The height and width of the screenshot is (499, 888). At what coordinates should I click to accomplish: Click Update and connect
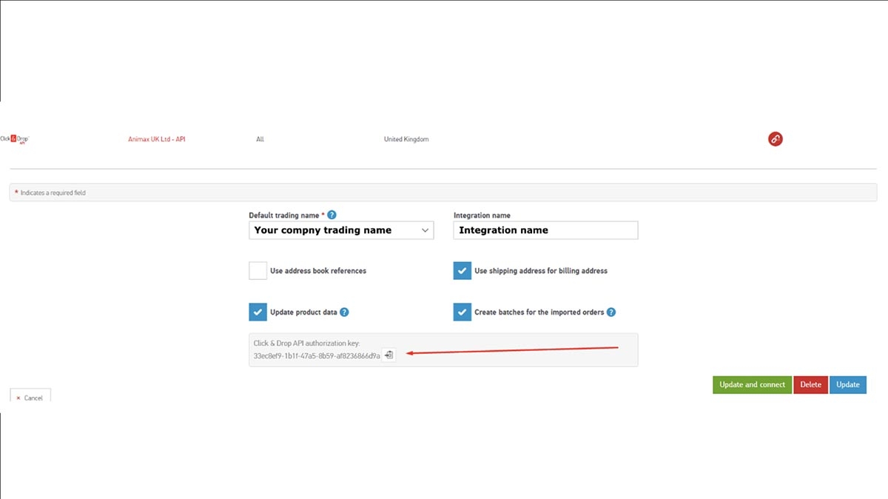[x=752, y=384]
